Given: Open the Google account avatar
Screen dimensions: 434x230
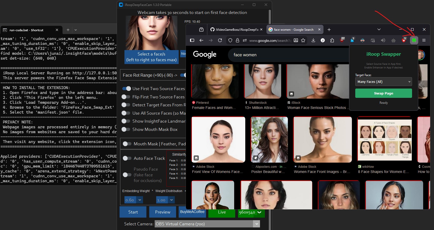Looking at the screenshot, I should [x=421, y=55].
